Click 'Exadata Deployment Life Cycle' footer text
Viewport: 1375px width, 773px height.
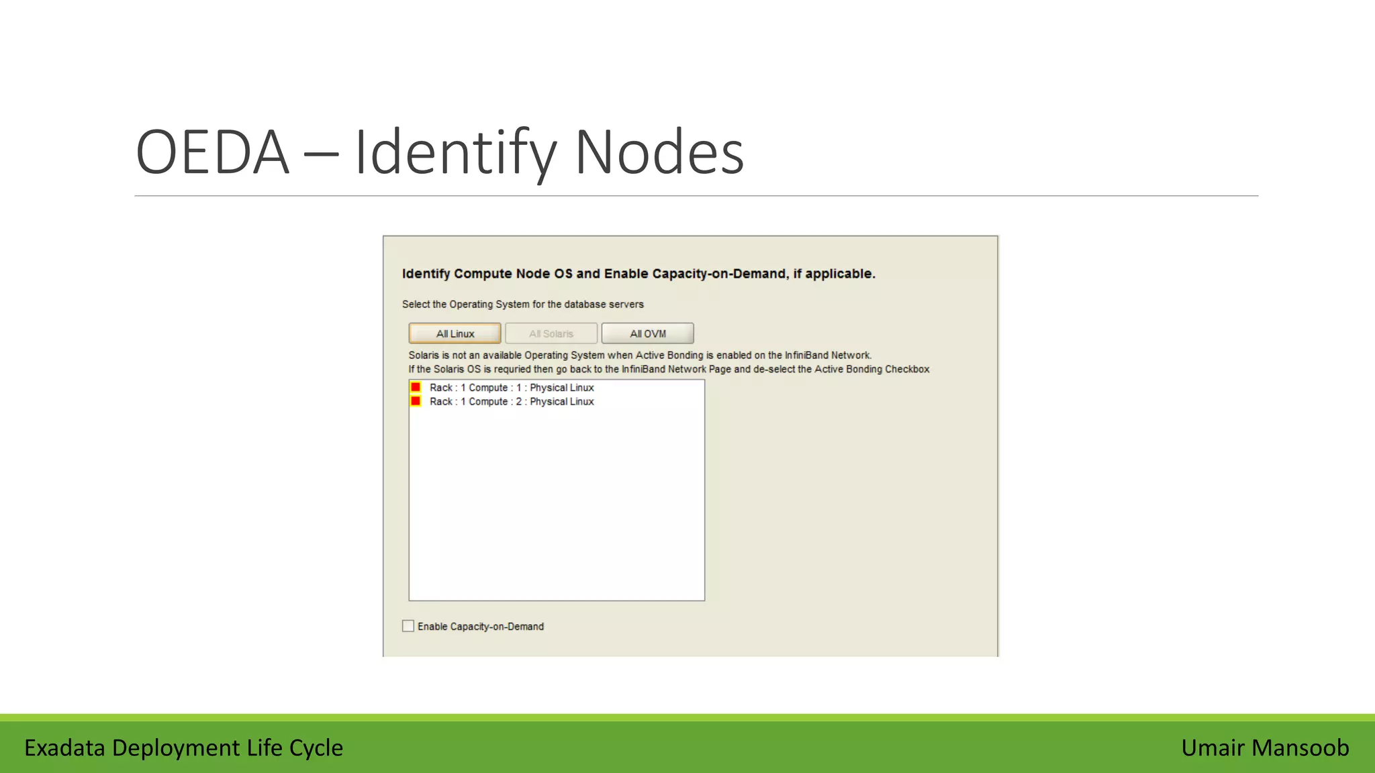tap(183, 748)
